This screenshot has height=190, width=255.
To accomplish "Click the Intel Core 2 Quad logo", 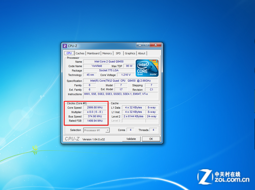I will pos(147,68).
